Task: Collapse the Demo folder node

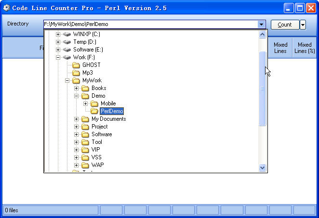Action: point(77,96)
